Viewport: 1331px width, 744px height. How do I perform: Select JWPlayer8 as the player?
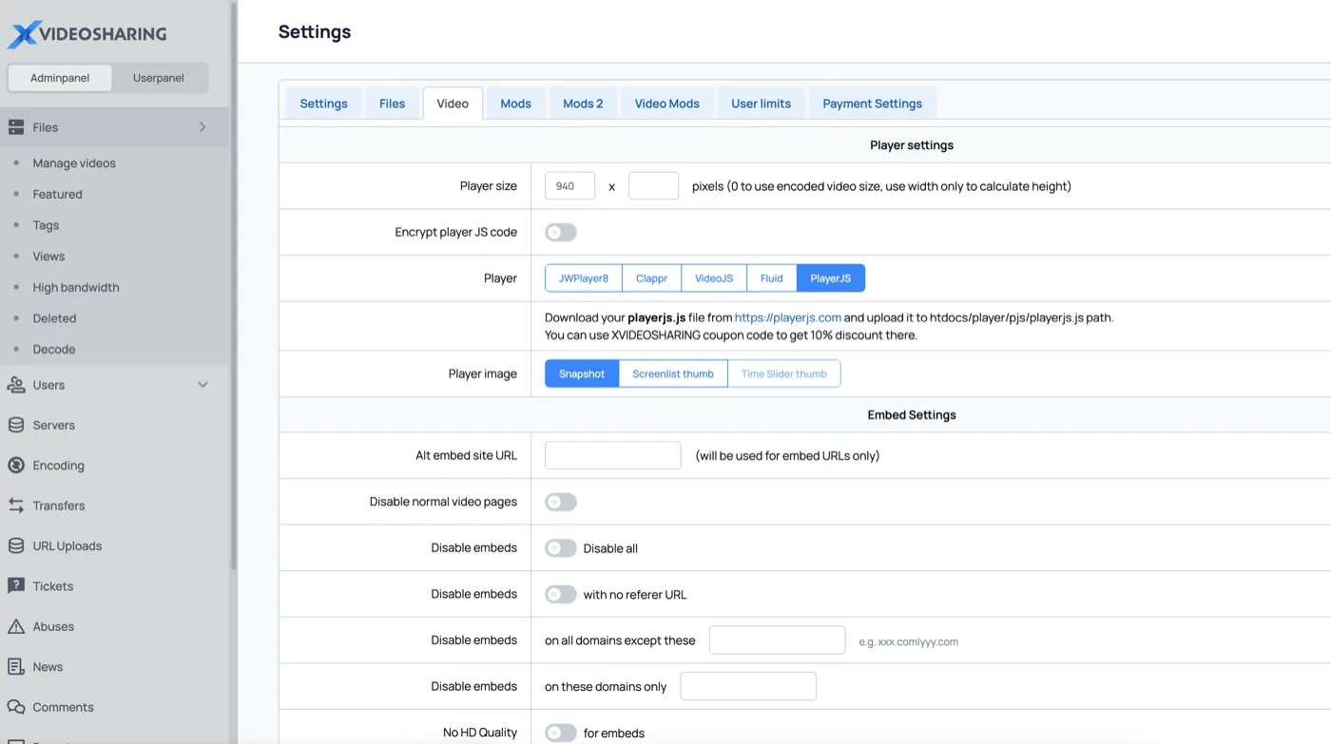click(x=584, y=278)
